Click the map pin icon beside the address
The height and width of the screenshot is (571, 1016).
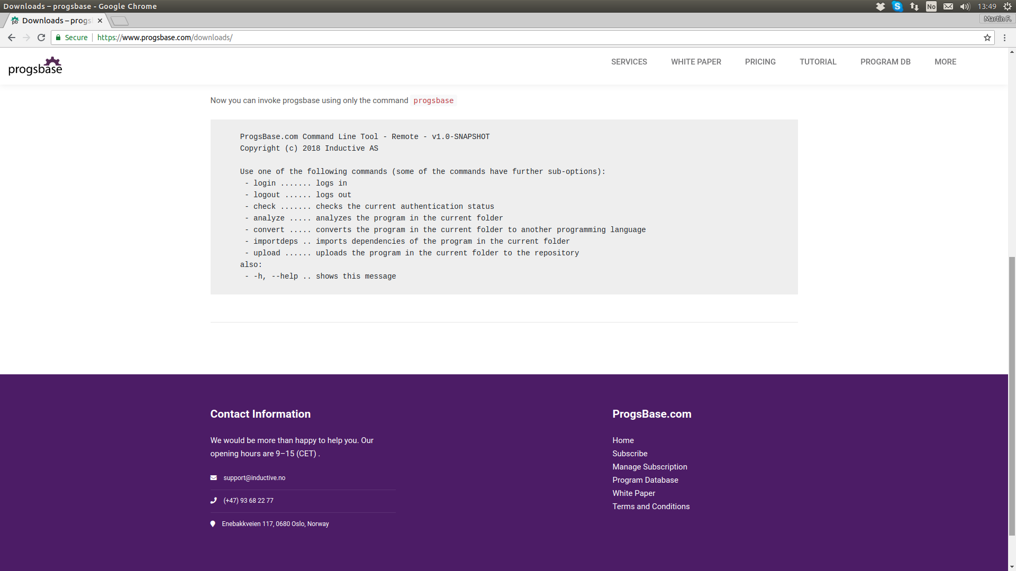213,524
